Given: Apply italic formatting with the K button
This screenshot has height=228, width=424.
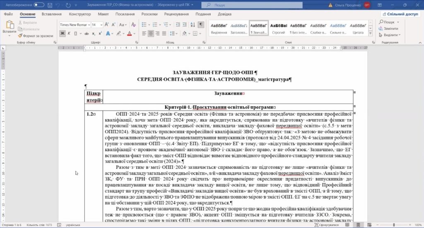Looking at the screenshot, I should (69, 33).
